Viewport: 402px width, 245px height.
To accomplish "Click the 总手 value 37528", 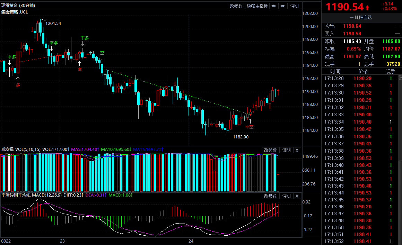I will [x=393, y=64].
